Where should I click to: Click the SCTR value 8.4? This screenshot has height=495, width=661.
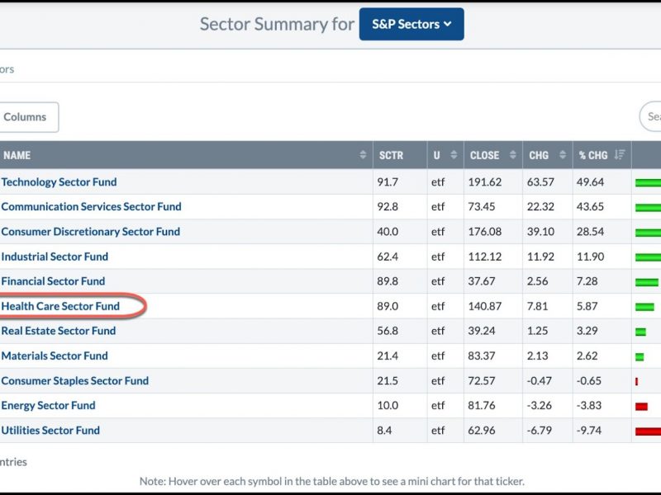[x=384, y=430]
